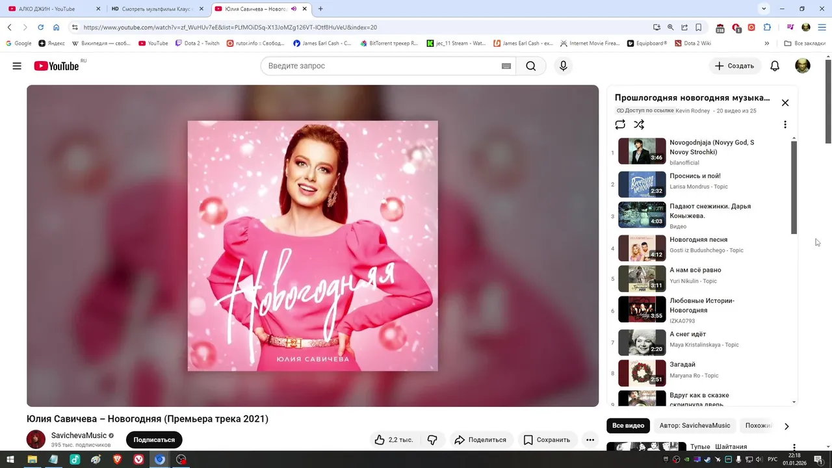Image resolution: width=832 pixels, height=468 pixels.
Task: Show more filter chips with right arrow
Action: [x=786, y=426]
